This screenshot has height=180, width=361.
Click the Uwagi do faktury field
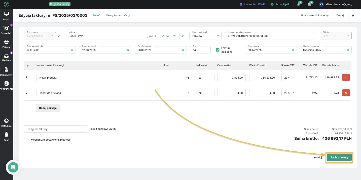click(x=56, y=129)
